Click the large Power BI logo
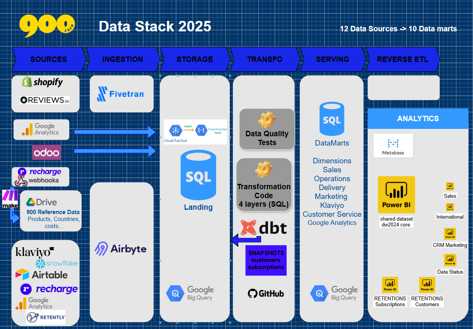Viewport: 473px width, 329px height. [396, 195]
